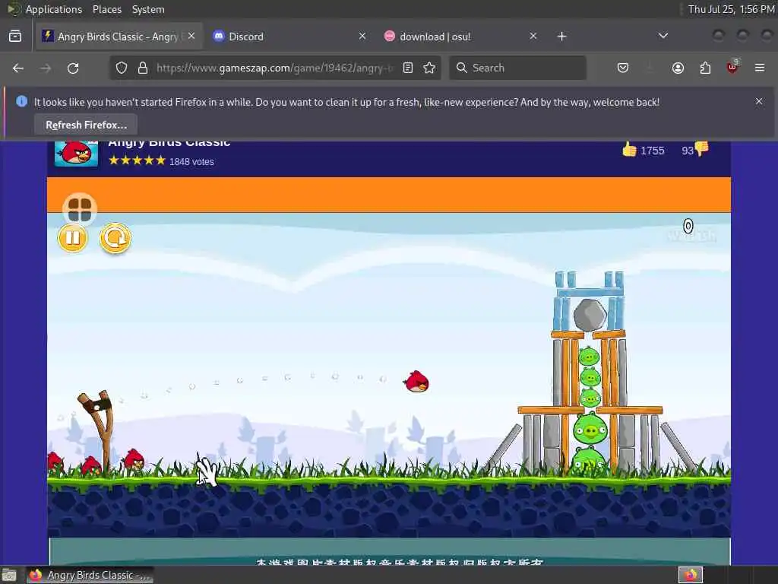Open the Firefox account icon
This screenshot has height=584, width=778.
click(x=678, y=68)
